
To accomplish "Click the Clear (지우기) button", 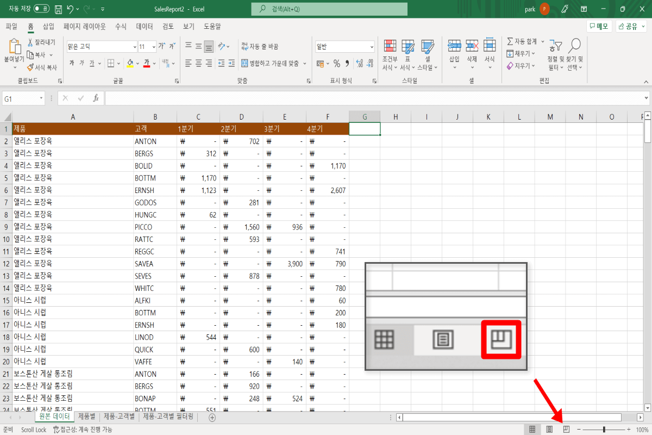I will 521,66.
